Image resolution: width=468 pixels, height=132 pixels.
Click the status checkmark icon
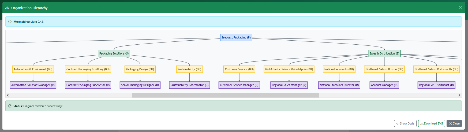10,106
